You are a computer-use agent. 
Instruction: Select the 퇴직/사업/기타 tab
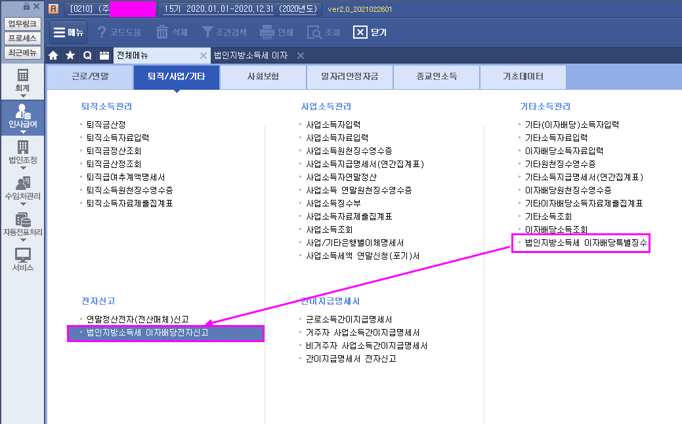177,77
